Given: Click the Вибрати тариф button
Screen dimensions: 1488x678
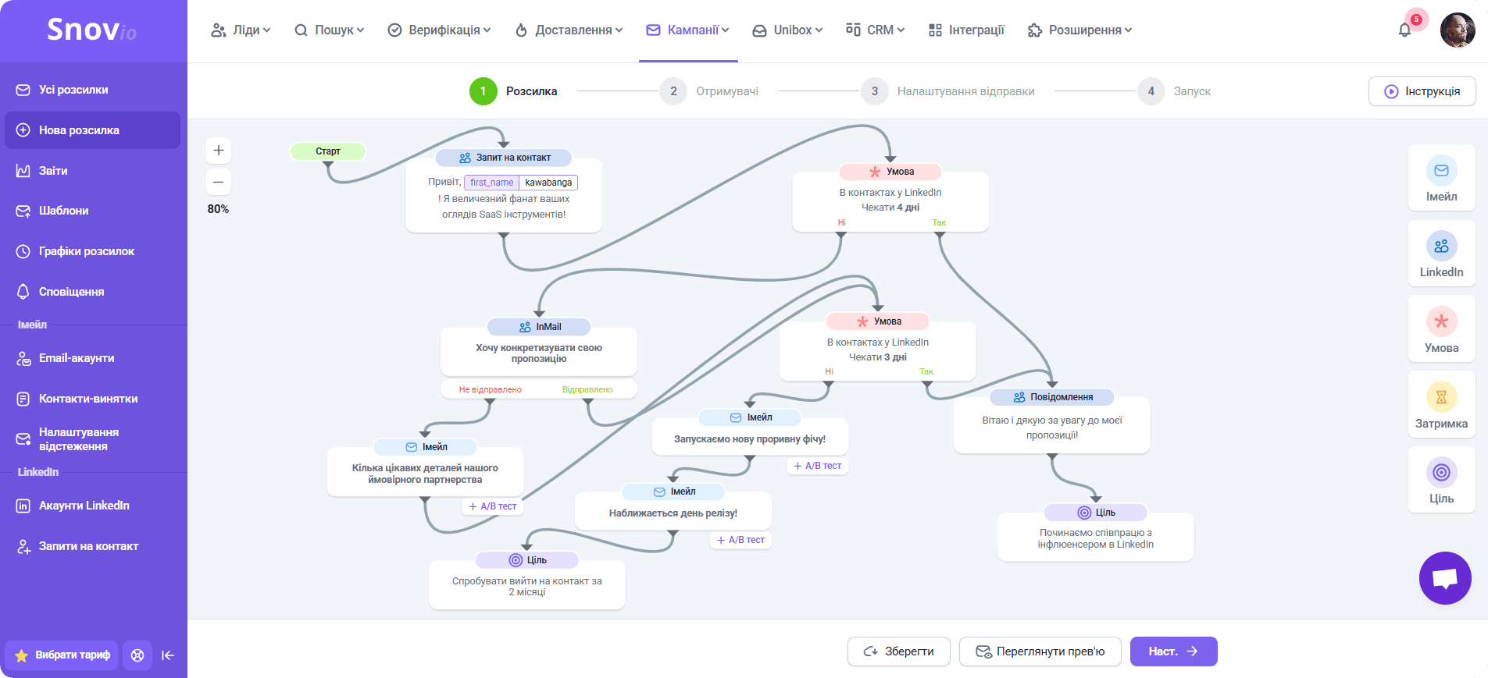Looking at the screenshot, I should click(x=62, y=655).
